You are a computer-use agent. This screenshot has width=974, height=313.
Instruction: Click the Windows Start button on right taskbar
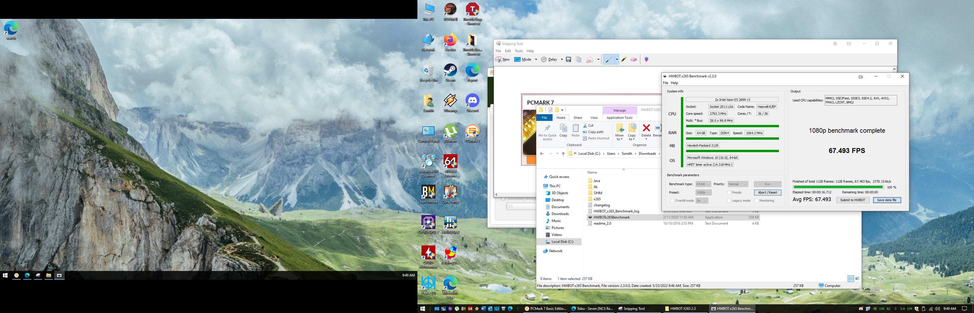click(x=423, y=308)
